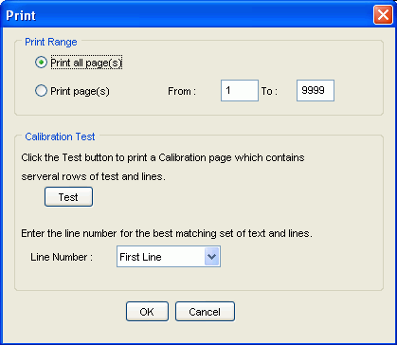Screen dimensions: 397x345
Task: Click the "From :" label
Action: [x=182, y=91]
